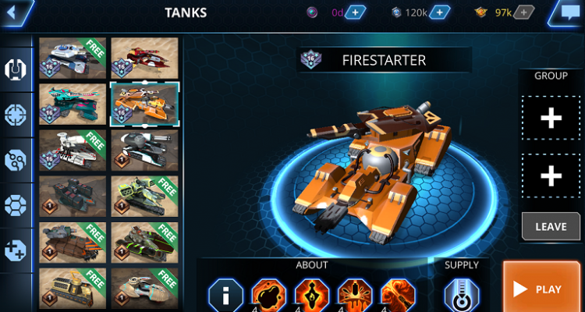
Task: Select the red level 16 tank thumbnail
Action: [145, 58]
